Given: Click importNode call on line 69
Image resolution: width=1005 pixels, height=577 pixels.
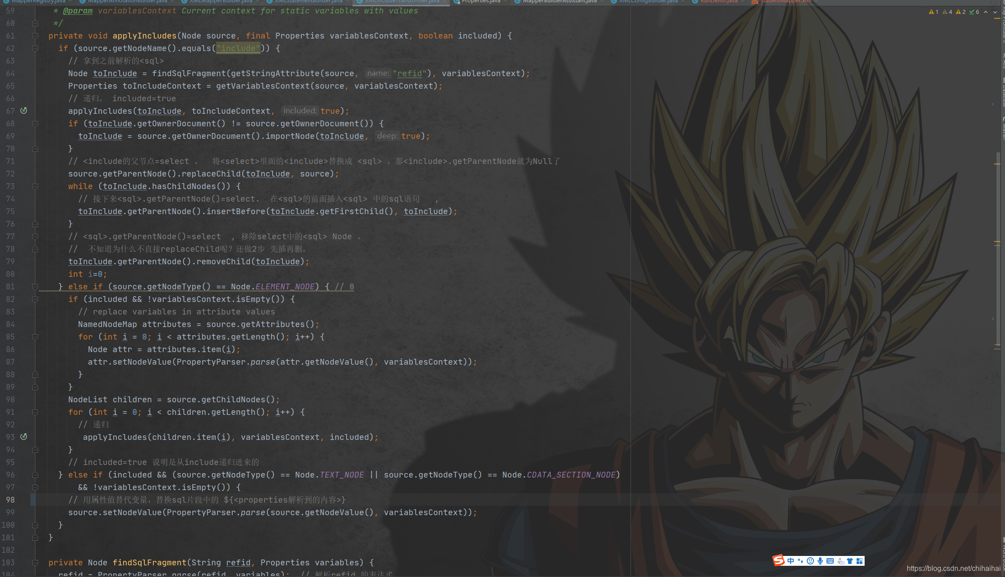Looking at the screenshot, I should [x=290, y=136].
